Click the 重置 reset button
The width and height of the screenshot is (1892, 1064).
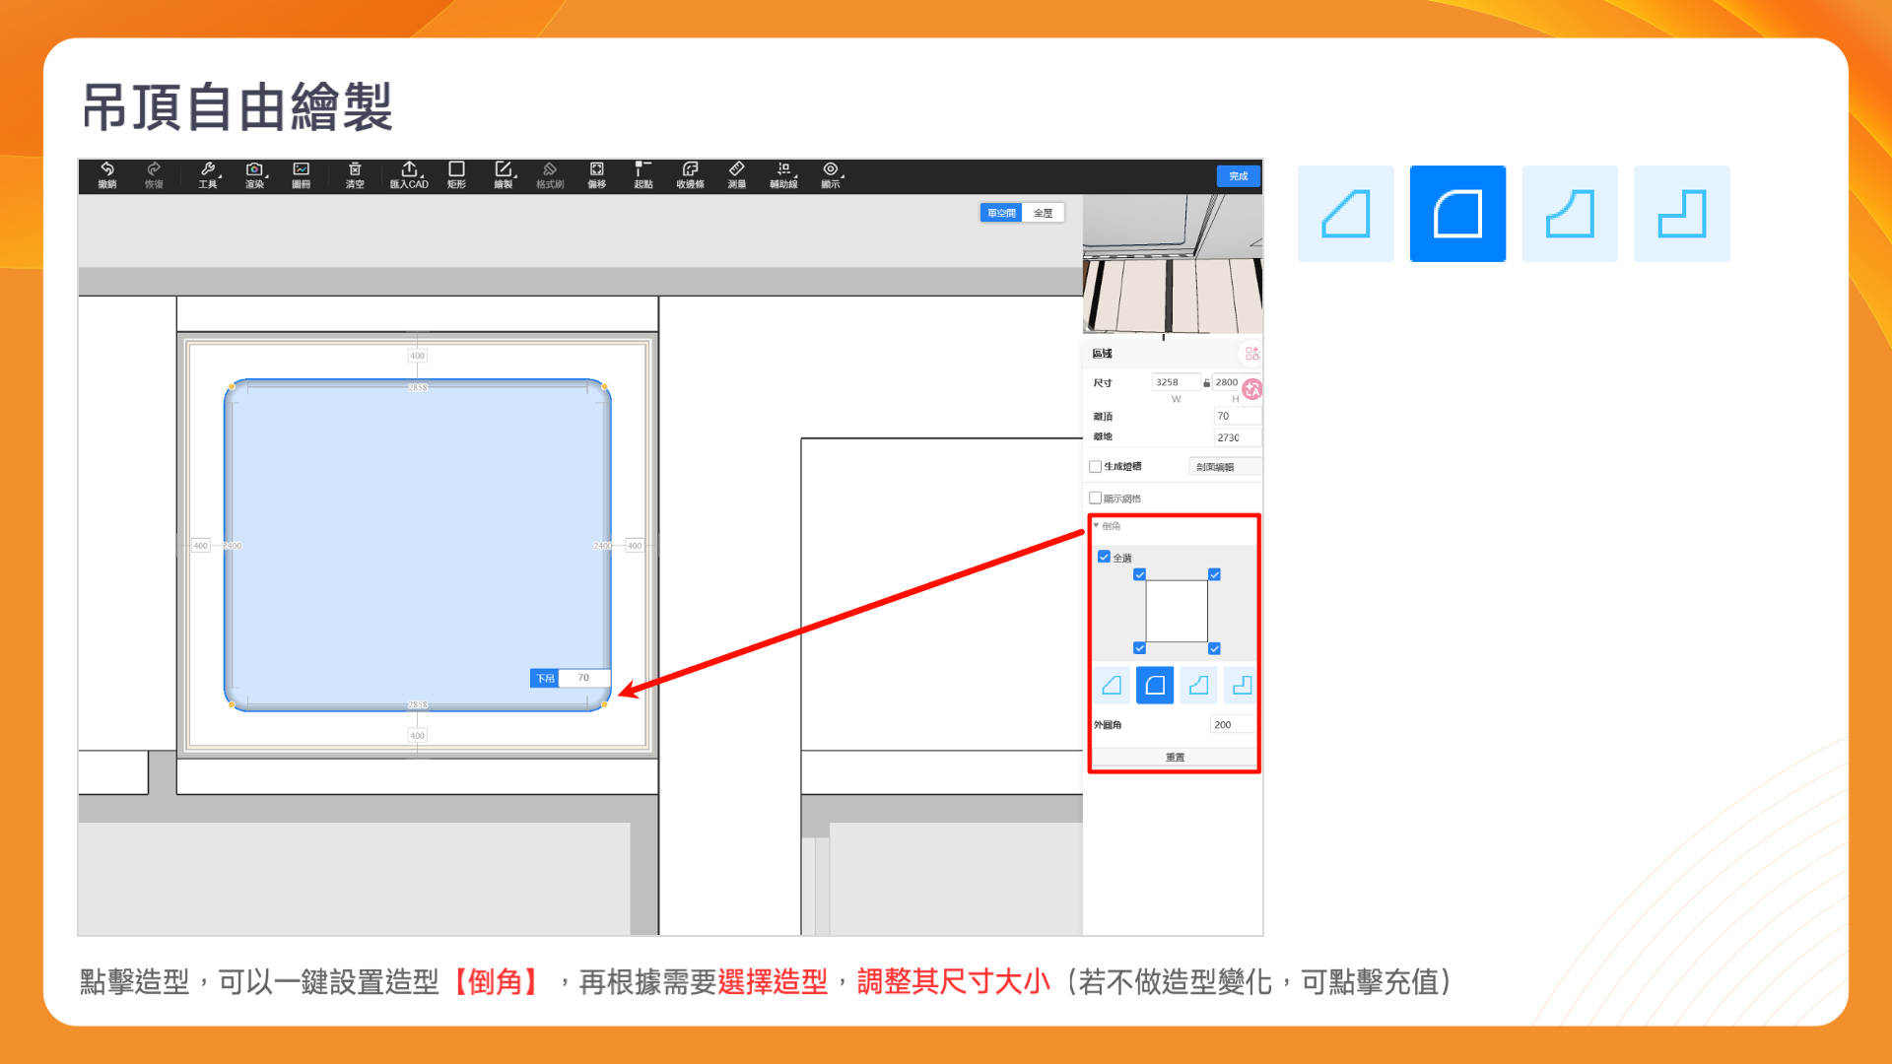tap(1175, 757)
